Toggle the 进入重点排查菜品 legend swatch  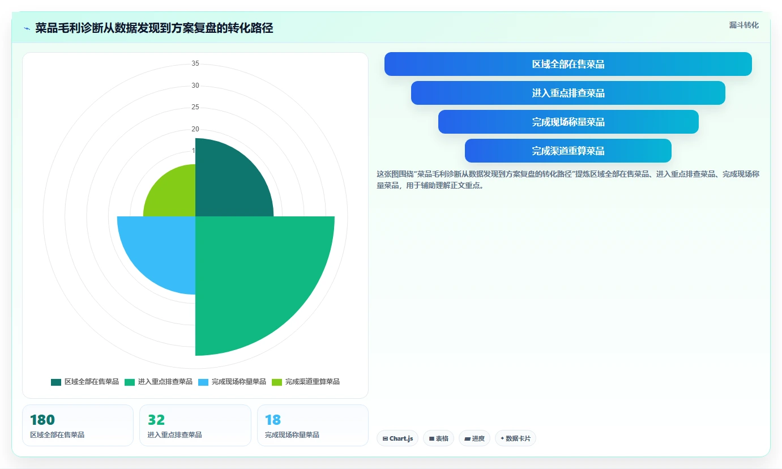click(129, 382)
